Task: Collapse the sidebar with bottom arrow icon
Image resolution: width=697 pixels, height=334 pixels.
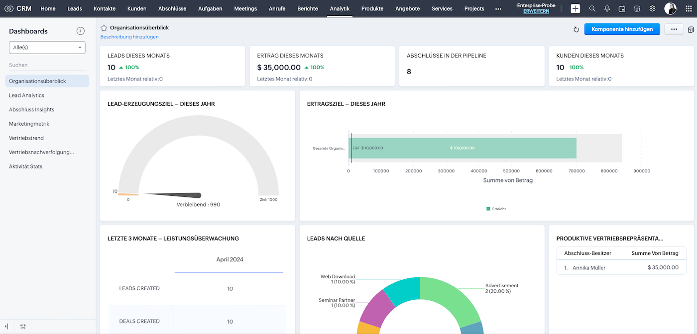Action: [6, 327]
